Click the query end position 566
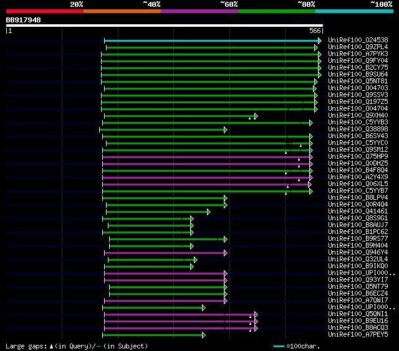Image resolution: width=399 pixels, height=351 pixels. click(x=315, y=30)
